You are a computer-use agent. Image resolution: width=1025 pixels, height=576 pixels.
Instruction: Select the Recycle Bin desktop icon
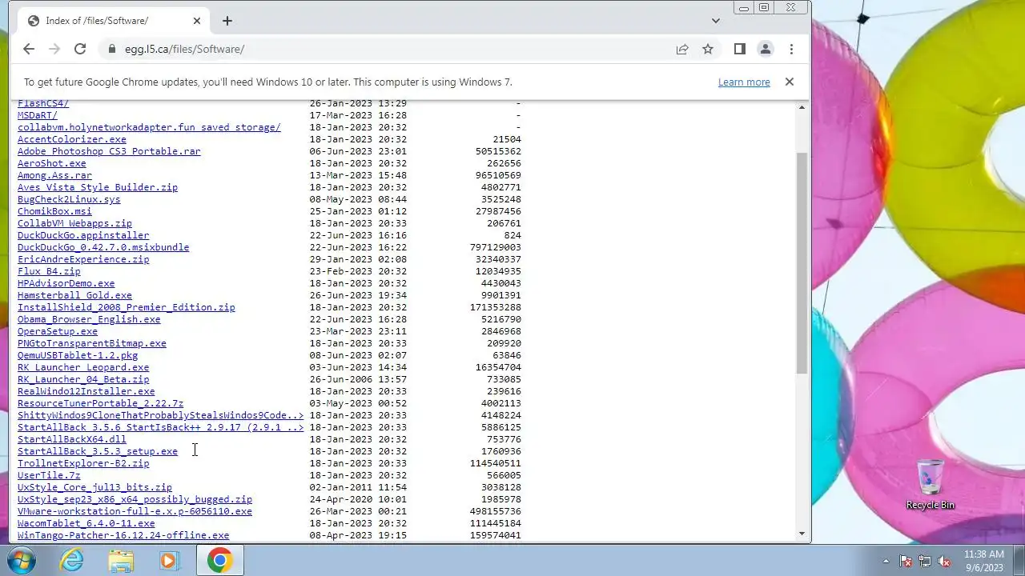(x=931, y=485)
